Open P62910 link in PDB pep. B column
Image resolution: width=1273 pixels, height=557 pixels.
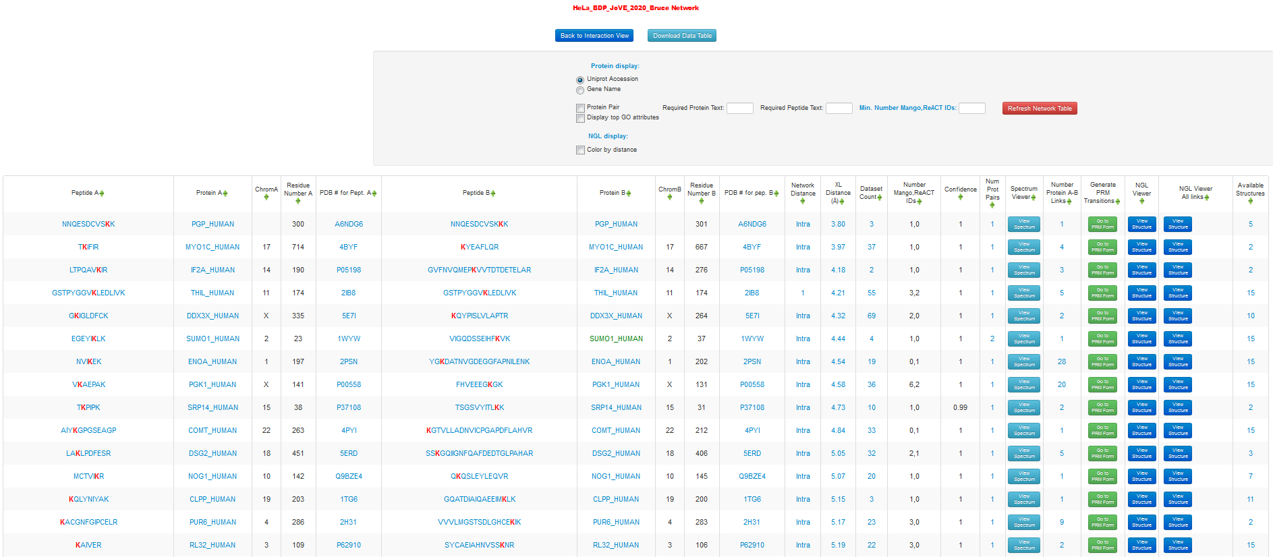click(x=752, y=546)
